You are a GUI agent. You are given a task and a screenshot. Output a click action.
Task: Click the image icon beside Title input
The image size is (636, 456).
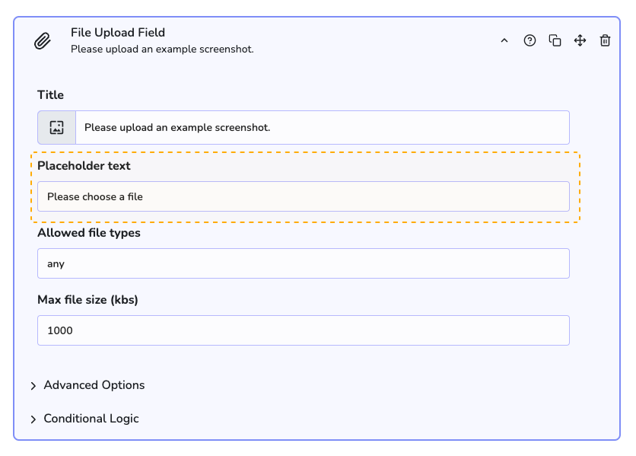click(x=57, y=128)
